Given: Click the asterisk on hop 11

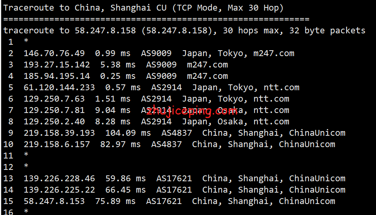Looking at the screenshot, I should (x=26, y=155).
